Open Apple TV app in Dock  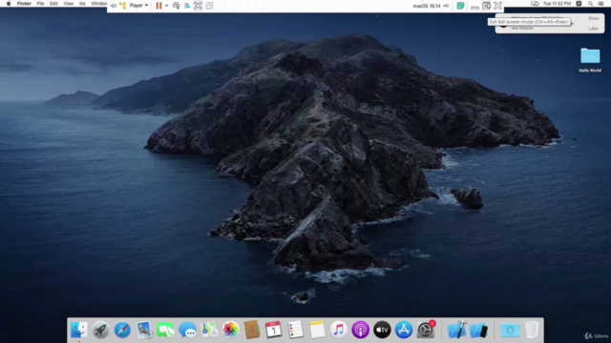pos(382,330)
